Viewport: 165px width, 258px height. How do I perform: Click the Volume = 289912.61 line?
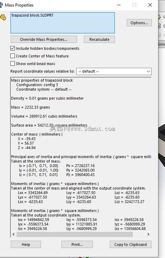(x=44, y=116)
